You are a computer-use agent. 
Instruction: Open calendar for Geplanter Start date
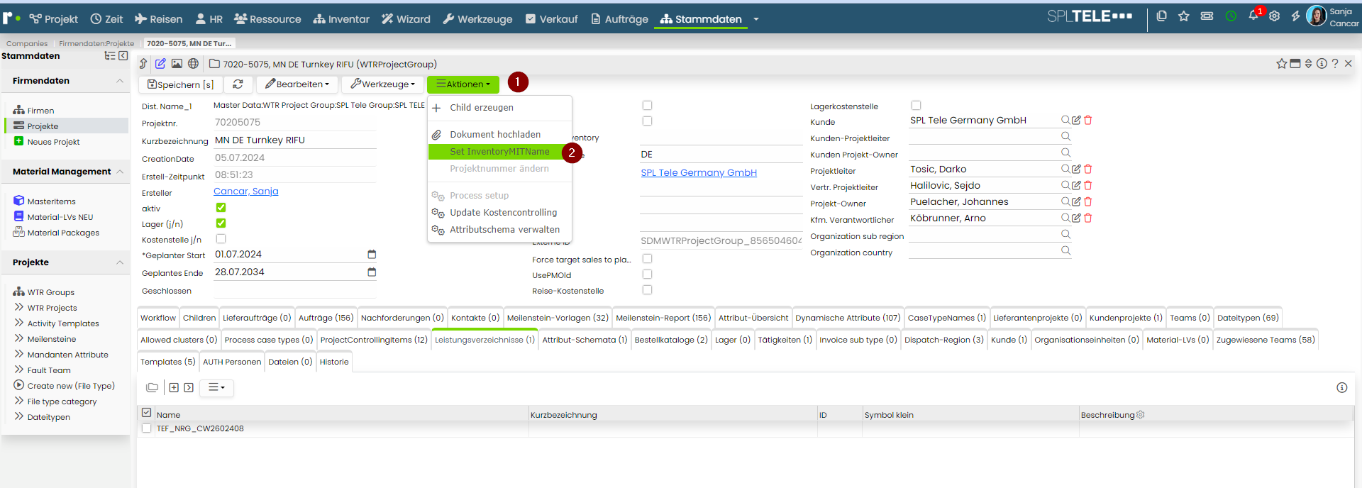click(x=372, y=255)
